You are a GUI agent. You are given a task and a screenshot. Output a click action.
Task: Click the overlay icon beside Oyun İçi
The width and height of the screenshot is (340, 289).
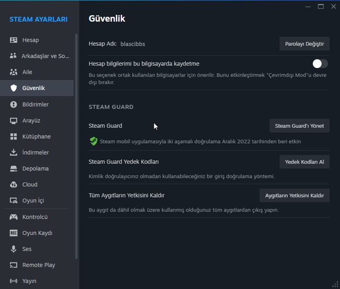(13, 201)
